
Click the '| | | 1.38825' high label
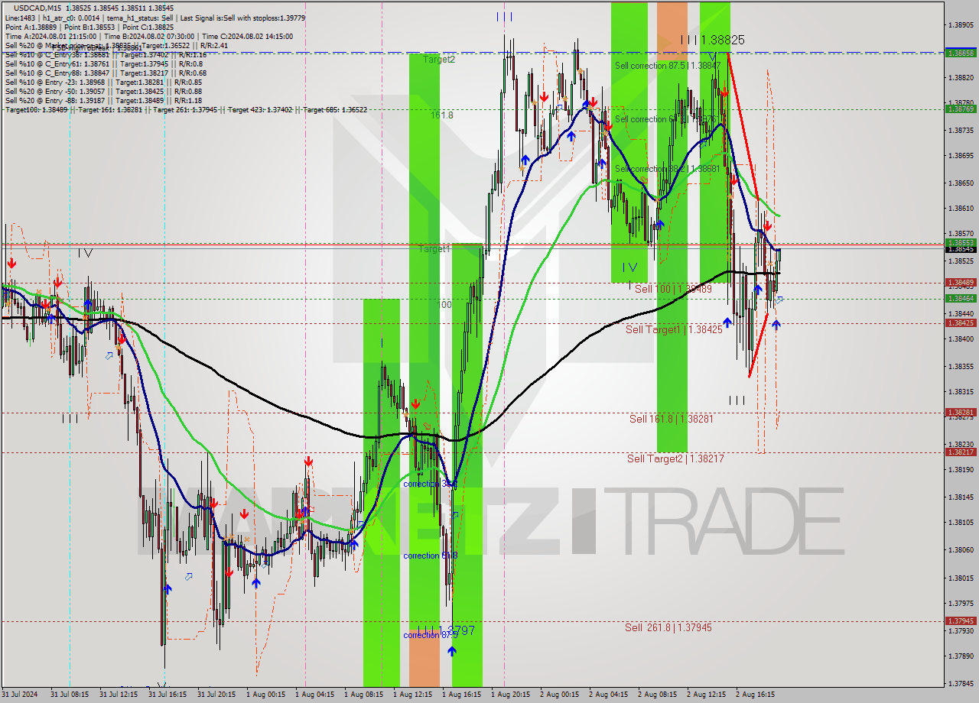(712, 40)
